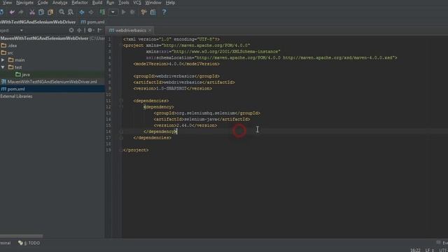The height and width of the screenshot is (252, 448).
Task: Click pom.xml in the navigation breadcrumb
Action: tap(93, 22)
